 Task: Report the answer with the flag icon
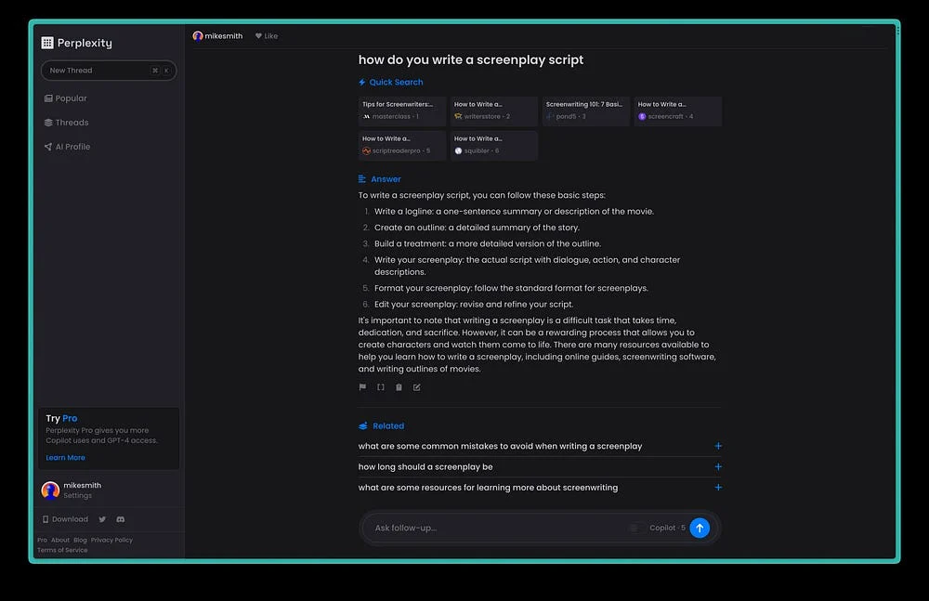pos(362,387)
